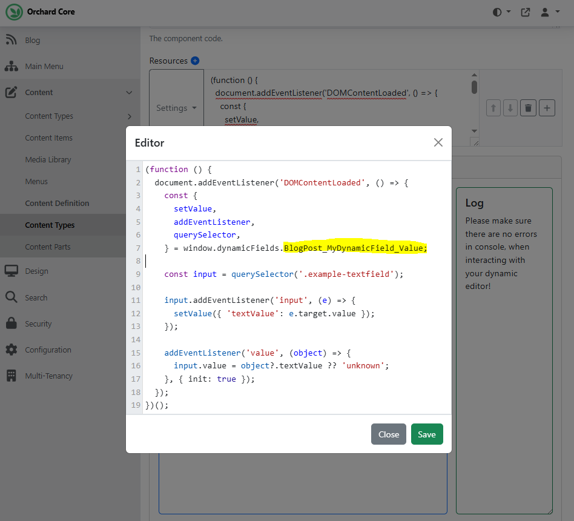Move resource down with arrow button
Screen dimensions: 574x521
pyautogui.click(x=510, y=108)
